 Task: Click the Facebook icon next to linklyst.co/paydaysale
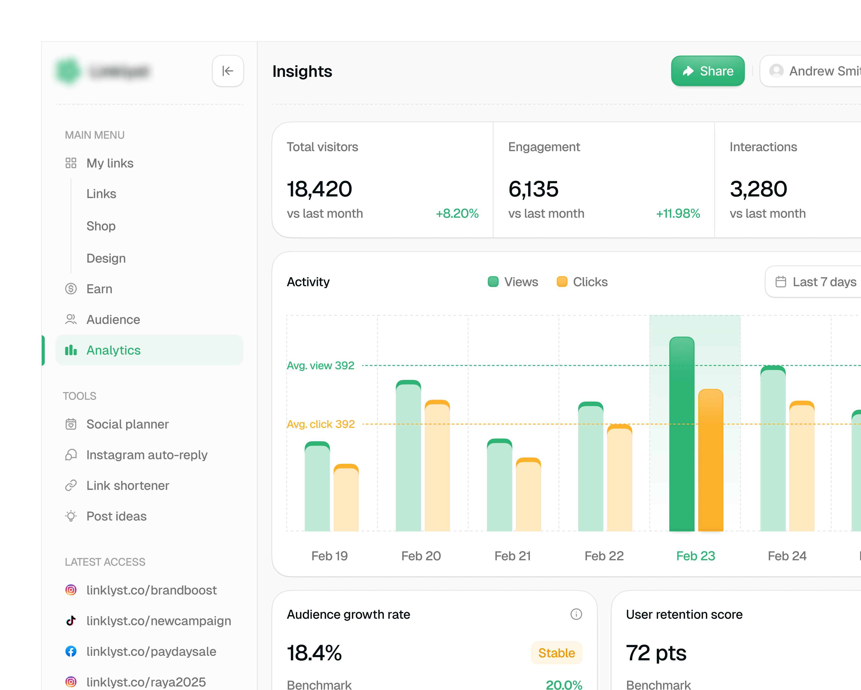click(x=71, y=651)
